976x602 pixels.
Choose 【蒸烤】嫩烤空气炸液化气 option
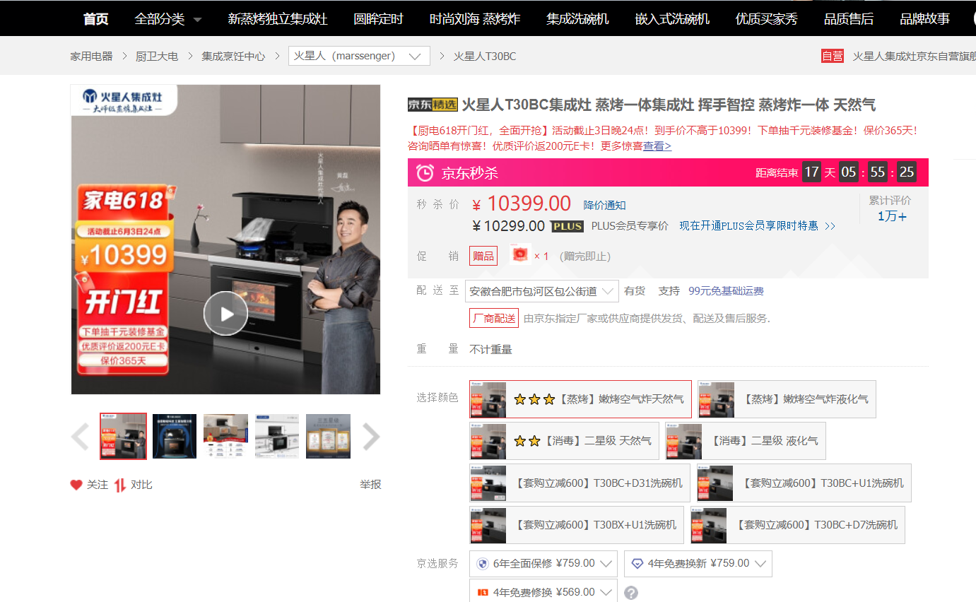point(787,399)
